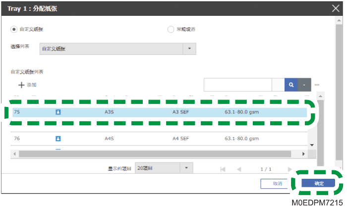Click horizontal scroll left arrow
The width and height of the screenshot is (347, 208).
click(14, 154)
